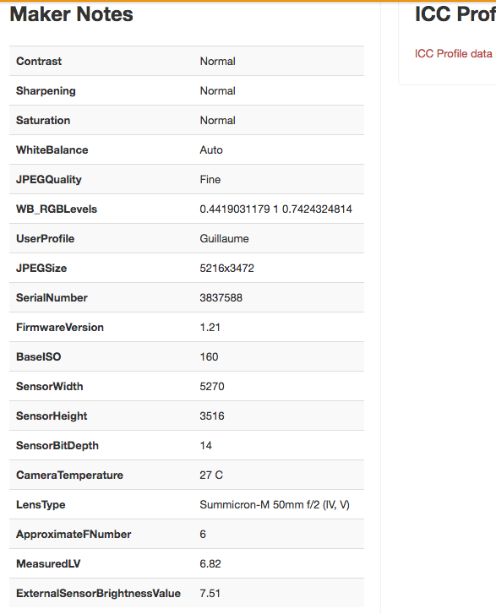
Task: Click the JPEGSize value 5216x3472
Action: point(226,269)
